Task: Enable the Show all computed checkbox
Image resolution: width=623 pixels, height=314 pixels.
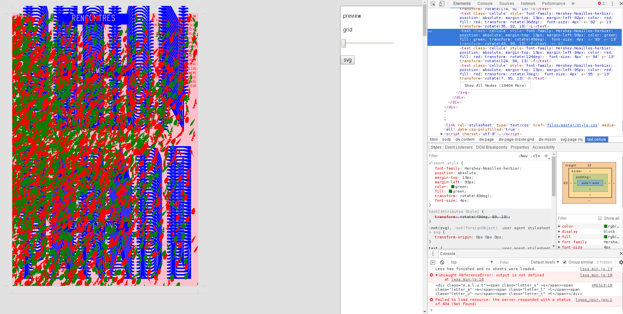Action: 600,218
